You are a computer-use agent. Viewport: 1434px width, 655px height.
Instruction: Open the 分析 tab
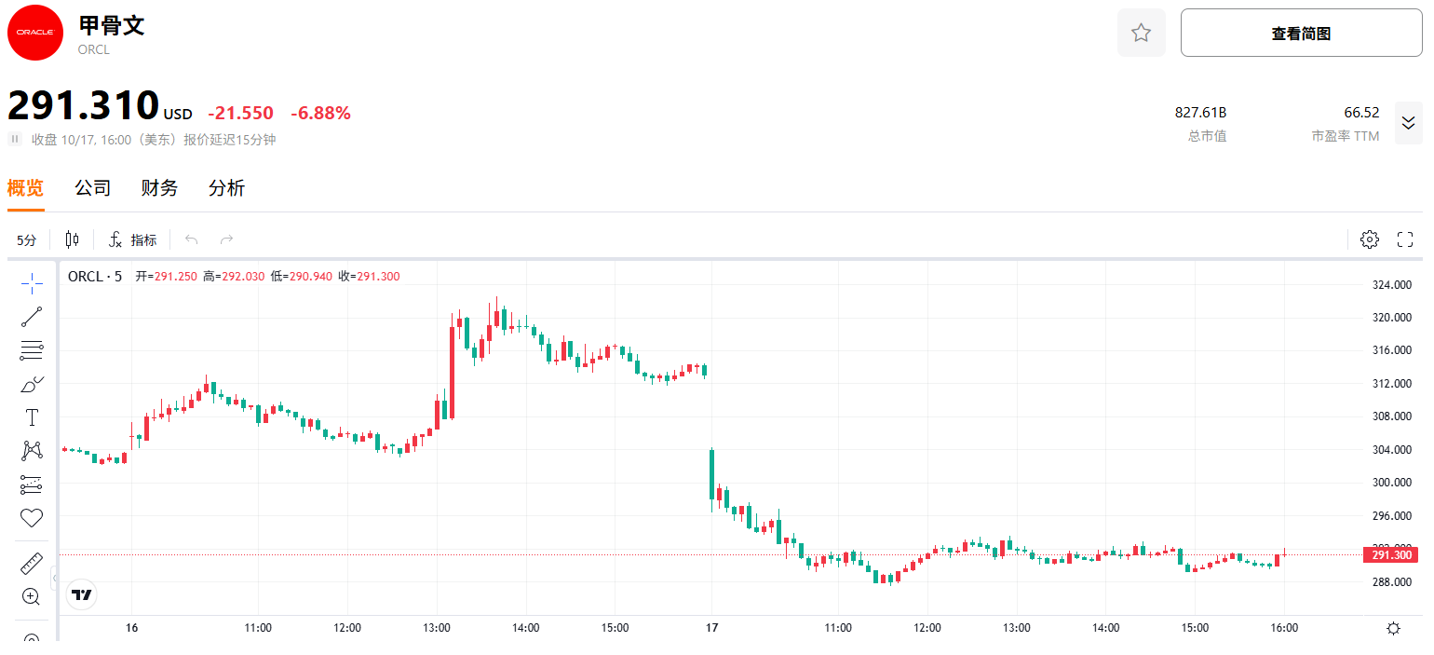click(226, 188)
